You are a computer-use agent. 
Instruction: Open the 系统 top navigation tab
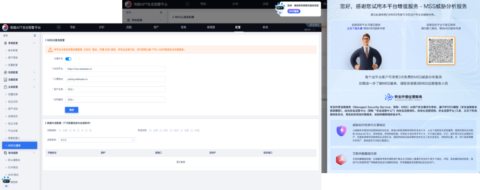pos(265,28)
